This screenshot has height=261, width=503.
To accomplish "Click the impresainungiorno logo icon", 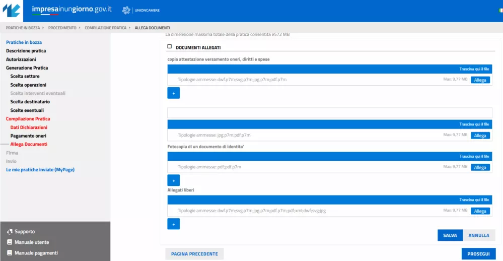I will tap(12, 11).
